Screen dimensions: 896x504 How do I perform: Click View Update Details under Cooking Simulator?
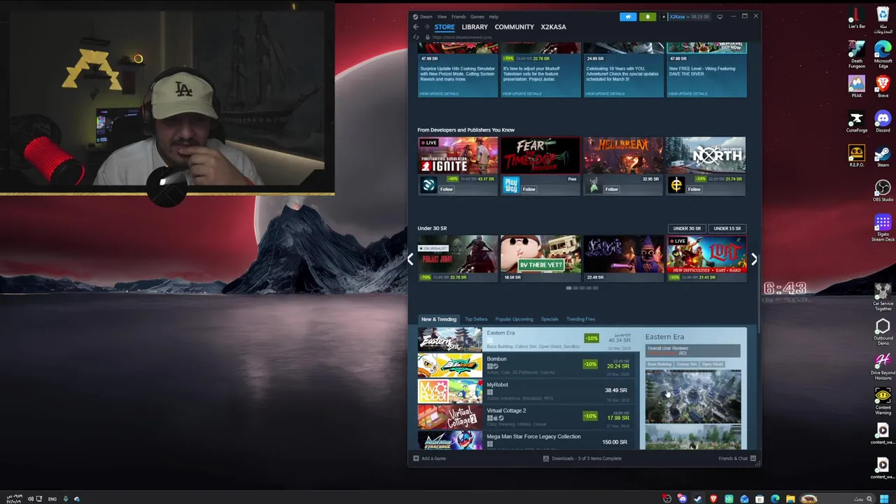coord(439,94)
